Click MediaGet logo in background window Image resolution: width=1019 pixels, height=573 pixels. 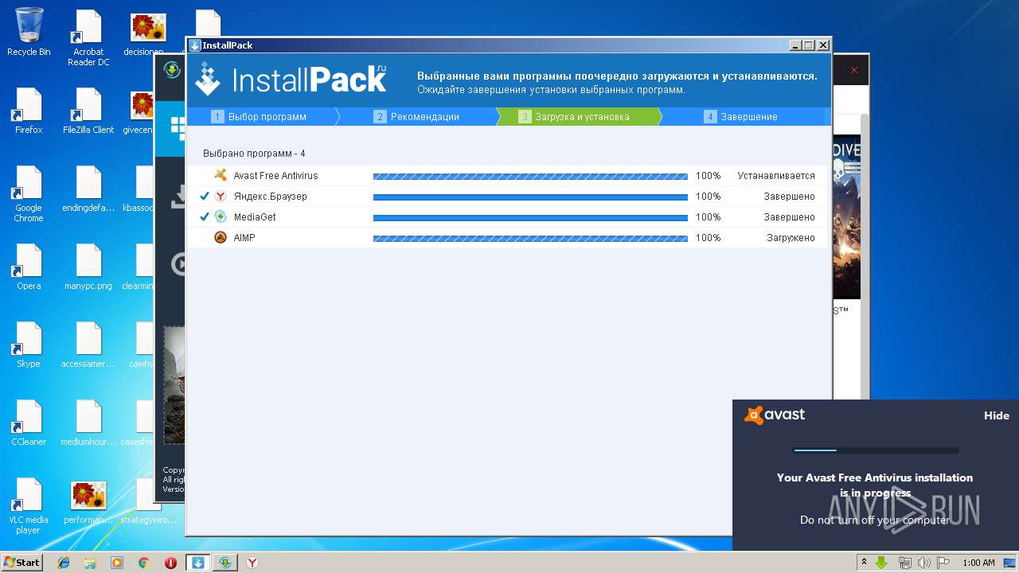point(173,70)
